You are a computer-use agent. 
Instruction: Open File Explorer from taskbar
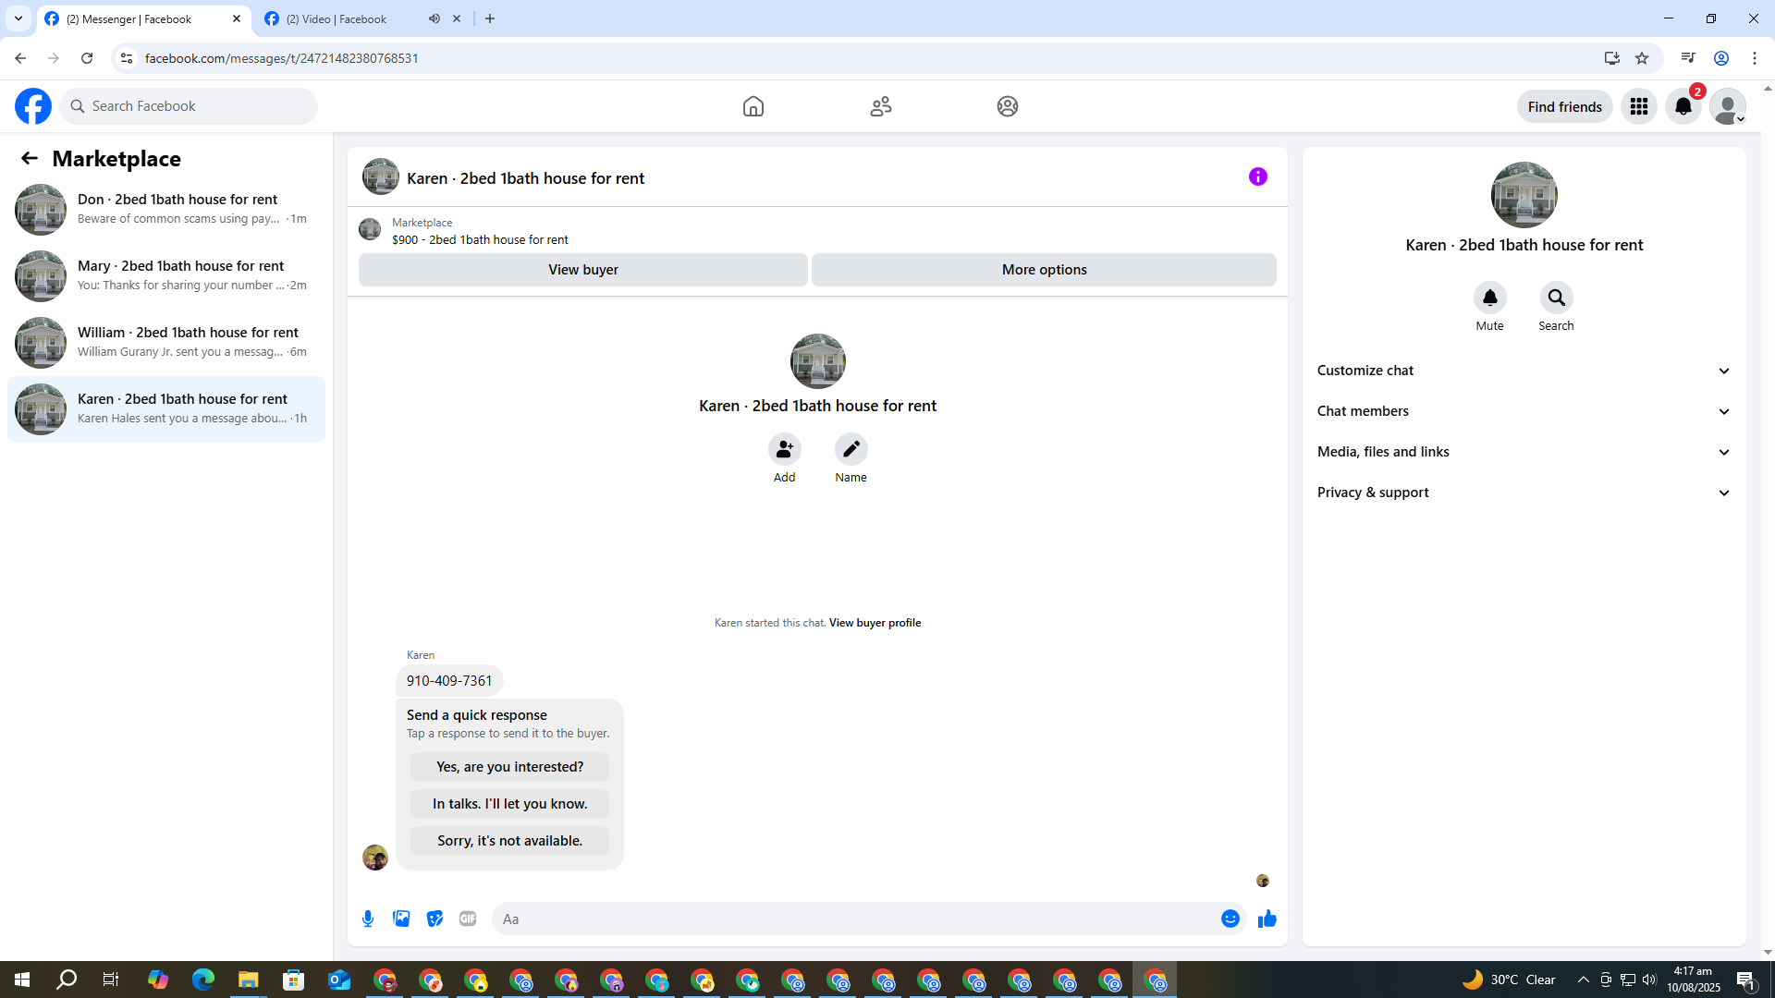249,980
